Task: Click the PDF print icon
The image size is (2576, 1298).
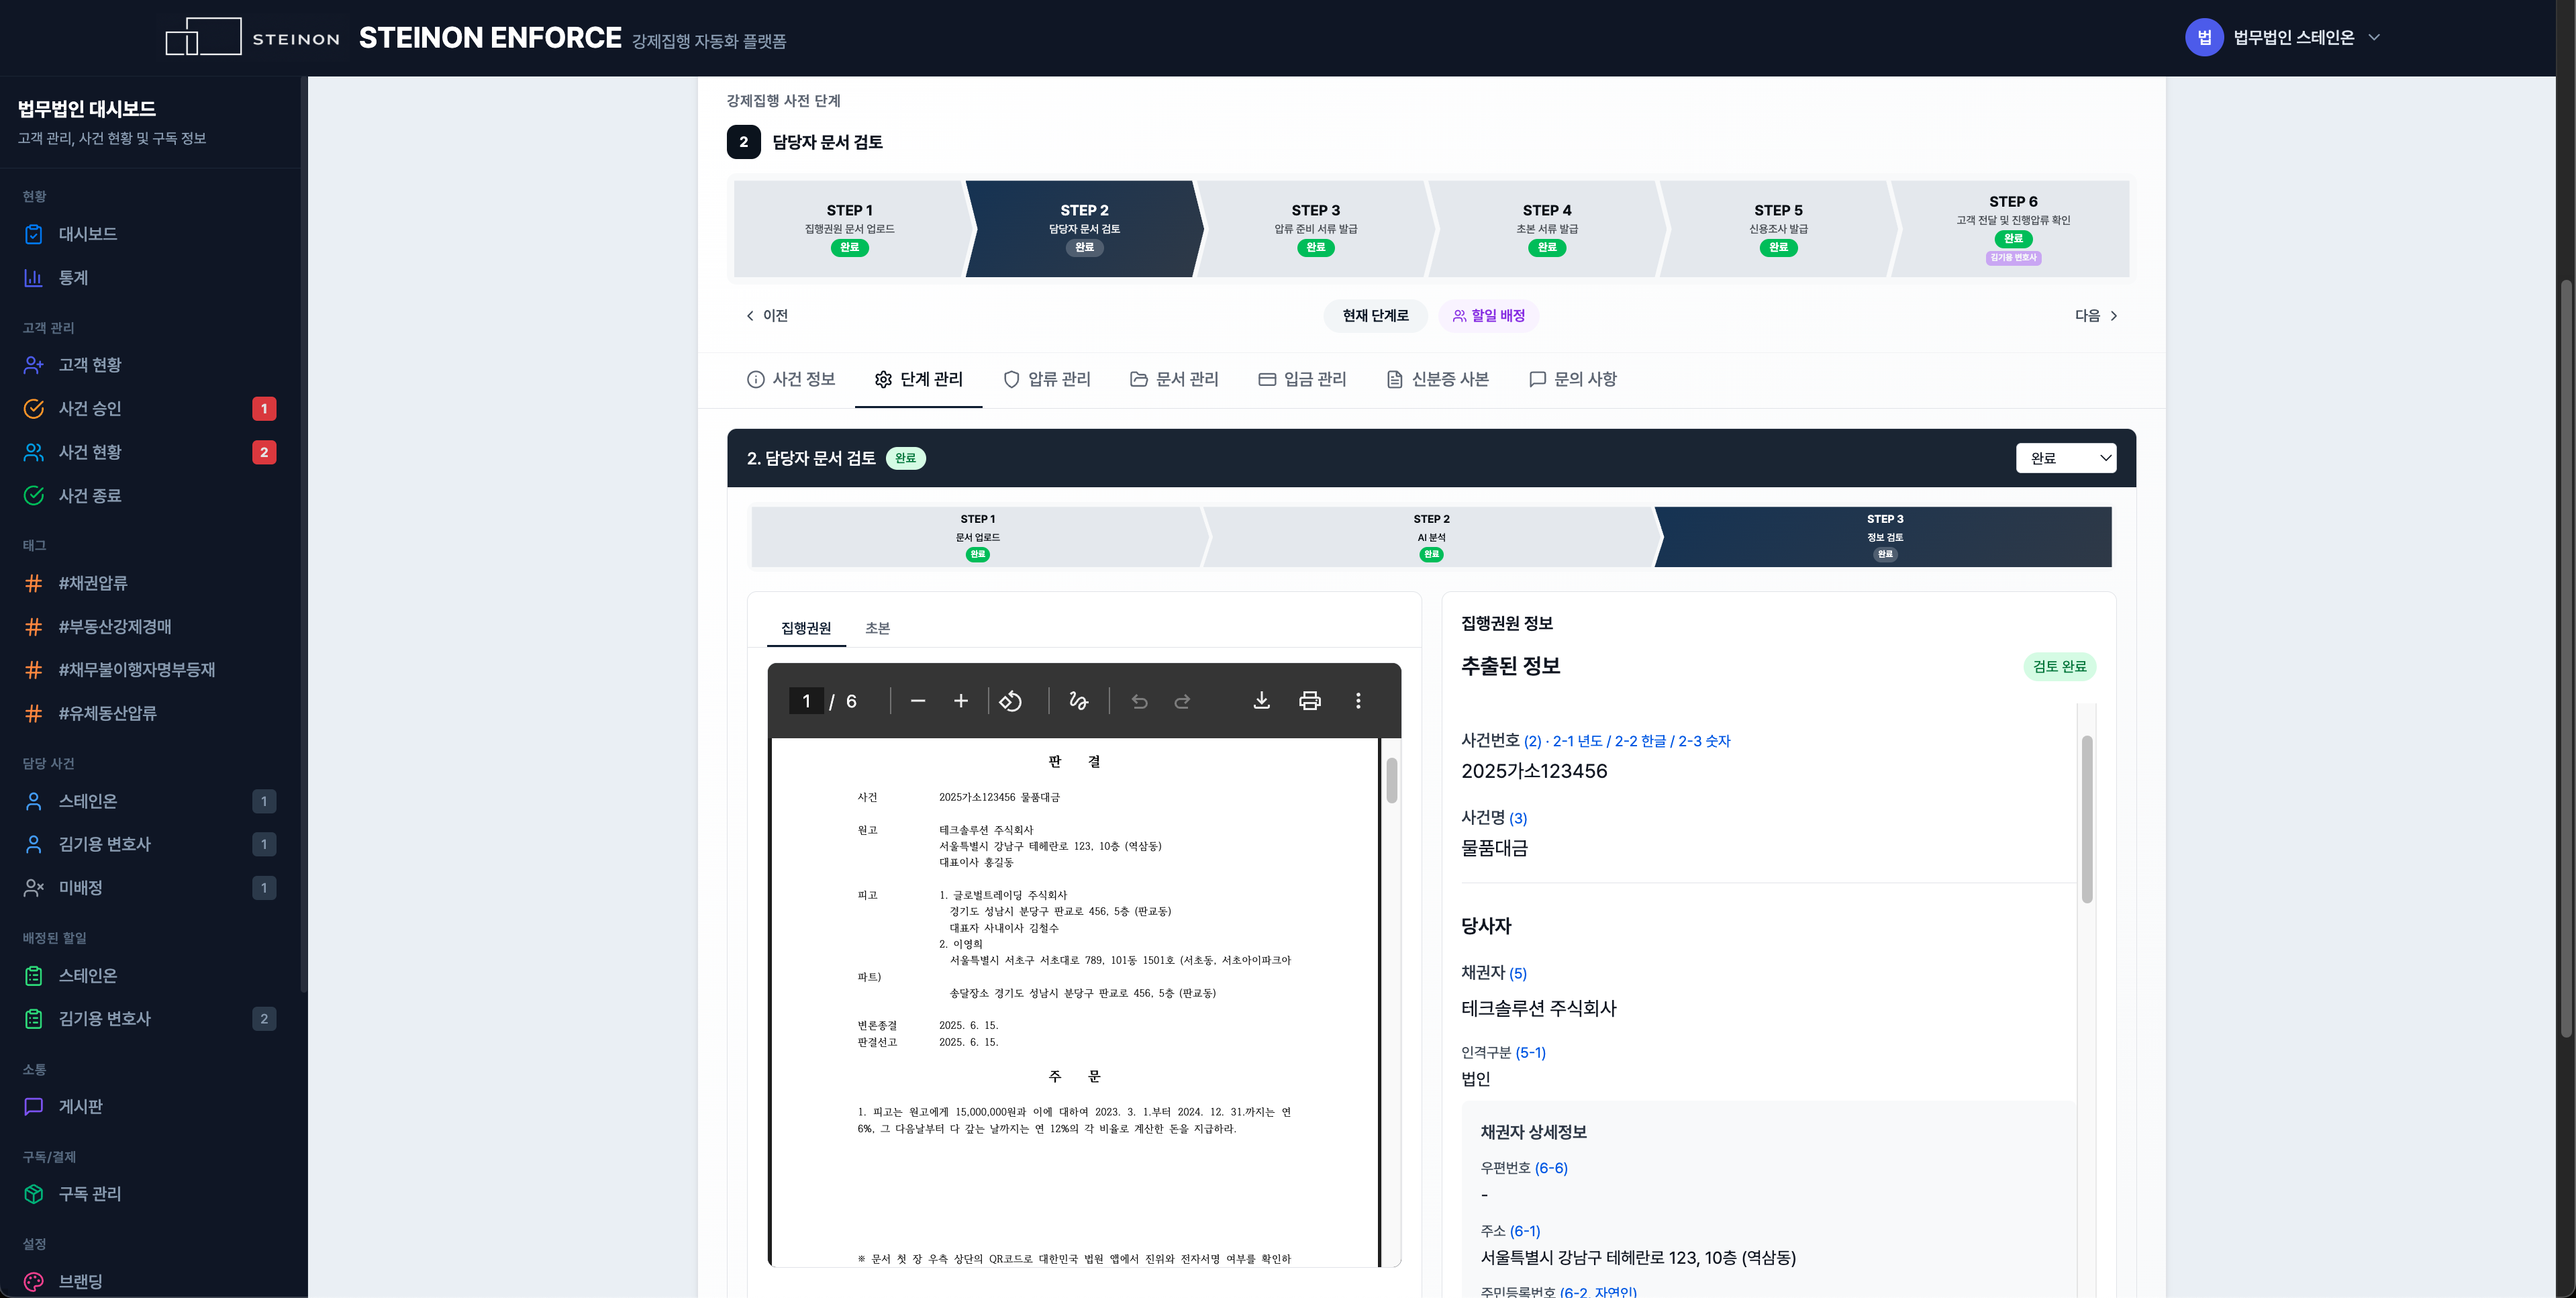Action: click(1309, 701)
